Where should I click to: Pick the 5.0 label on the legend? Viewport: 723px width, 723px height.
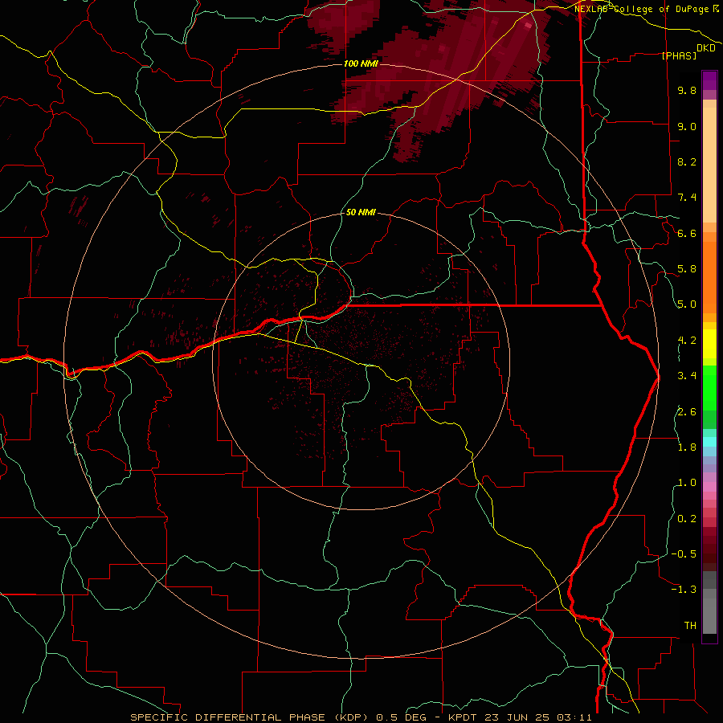pyautogui.click(x=687, y=304)
